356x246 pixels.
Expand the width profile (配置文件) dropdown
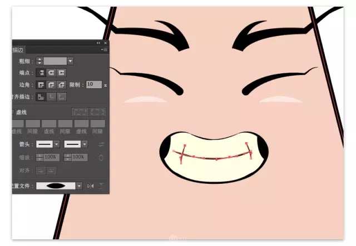point(80,185)
